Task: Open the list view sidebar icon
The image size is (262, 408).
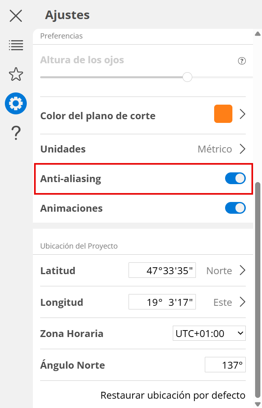Action: coord(16,45)
